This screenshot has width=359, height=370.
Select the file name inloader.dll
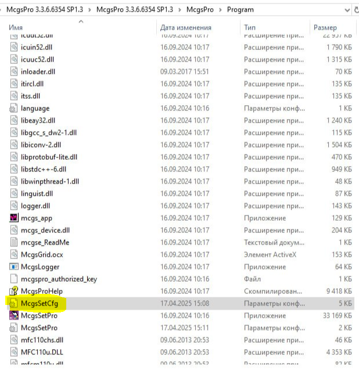pos(38,71)
